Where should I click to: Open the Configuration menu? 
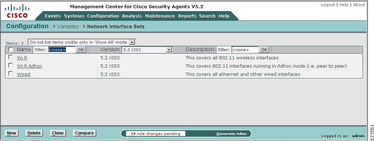103,16
